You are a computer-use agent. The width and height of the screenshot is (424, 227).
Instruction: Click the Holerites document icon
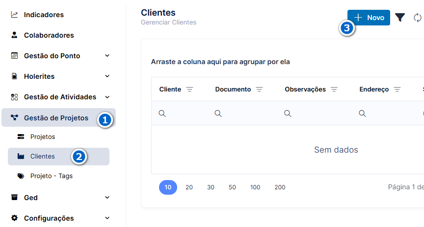[x=14, y=76]
